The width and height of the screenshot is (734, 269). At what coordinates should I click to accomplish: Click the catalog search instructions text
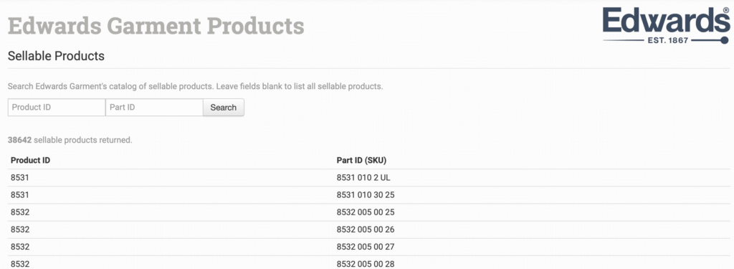(196, 87)
